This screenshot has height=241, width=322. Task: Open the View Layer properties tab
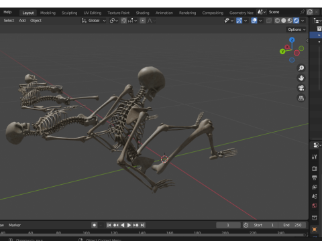(x=315, y=187)
